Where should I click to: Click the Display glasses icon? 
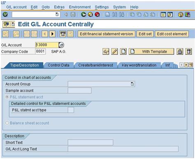click(x=106, y=52)
